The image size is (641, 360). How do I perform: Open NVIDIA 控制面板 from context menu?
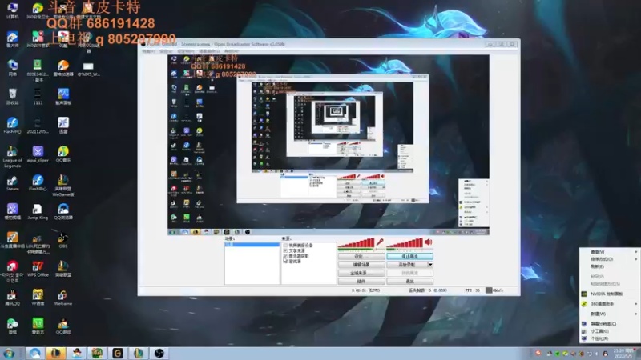point(610,294)
